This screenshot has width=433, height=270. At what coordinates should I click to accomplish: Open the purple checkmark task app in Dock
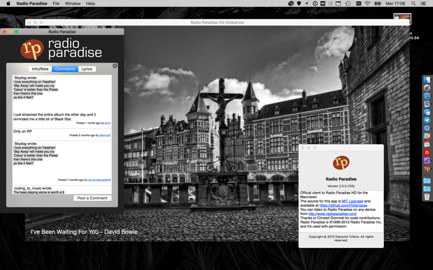point(427,160)
